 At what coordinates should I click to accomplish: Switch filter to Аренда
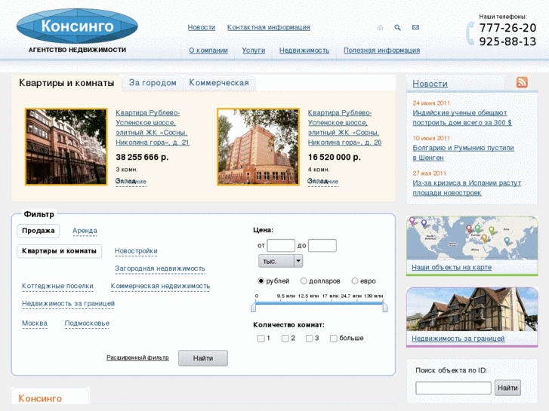[x=85, y=231]
